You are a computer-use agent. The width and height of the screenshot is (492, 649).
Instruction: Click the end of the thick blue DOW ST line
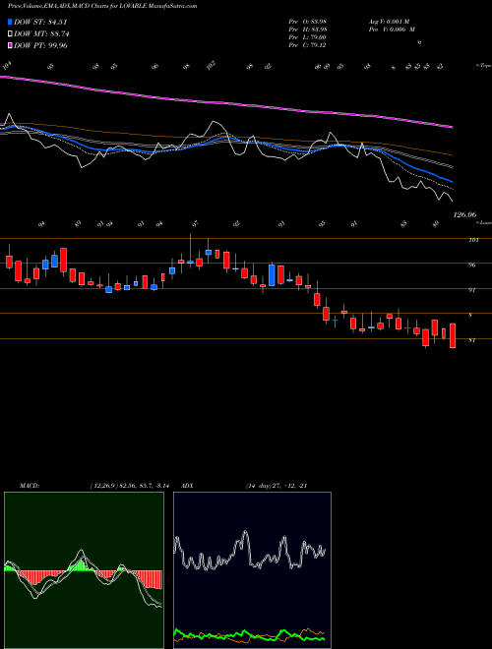click(x=452, y=182)
